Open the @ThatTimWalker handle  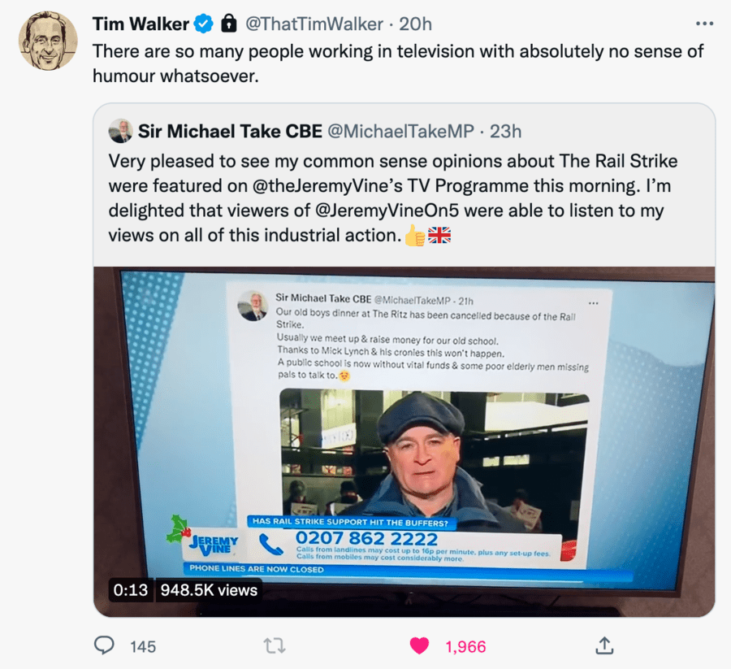pyautogui.click(x=314, y=24)
